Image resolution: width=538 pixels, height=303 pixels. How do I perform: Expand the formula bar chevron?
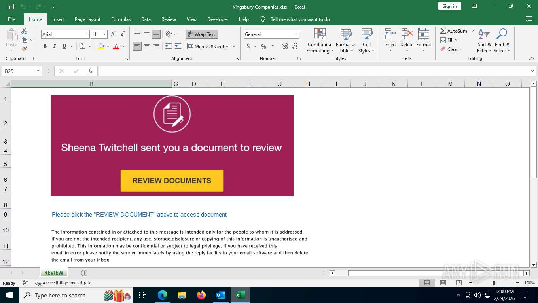click(x=532, y=71)
